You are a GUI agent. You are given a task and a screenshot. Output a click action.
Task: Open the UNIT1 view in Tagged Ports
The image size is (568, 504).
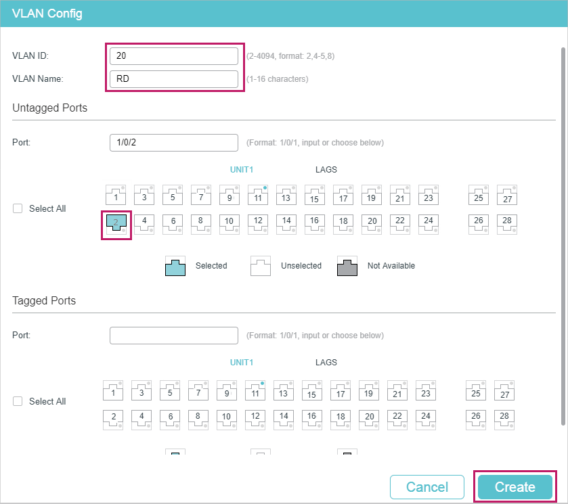(242, 362)
